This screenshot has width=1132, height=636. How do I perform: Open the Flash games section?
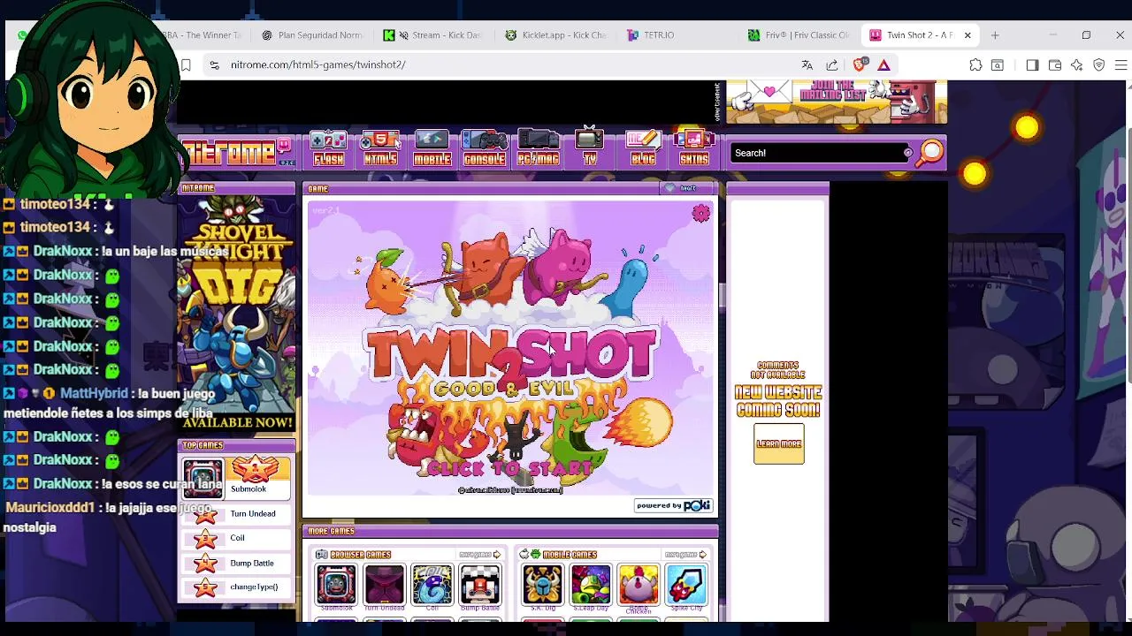pyautogui.click(x=328, y=148)
